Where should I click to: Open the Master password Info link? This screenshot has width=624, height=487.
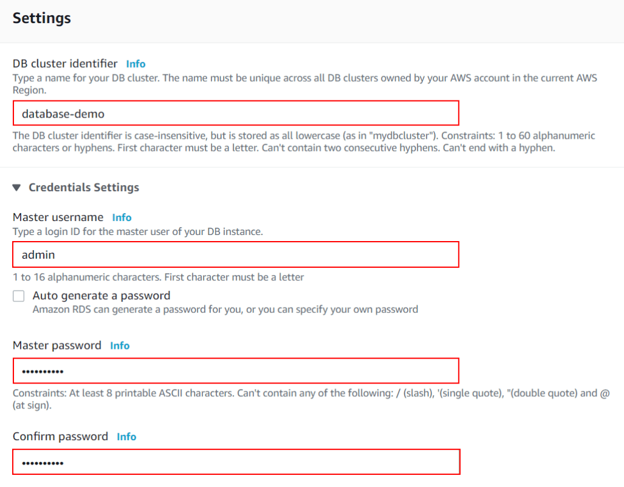coord(119,345)
